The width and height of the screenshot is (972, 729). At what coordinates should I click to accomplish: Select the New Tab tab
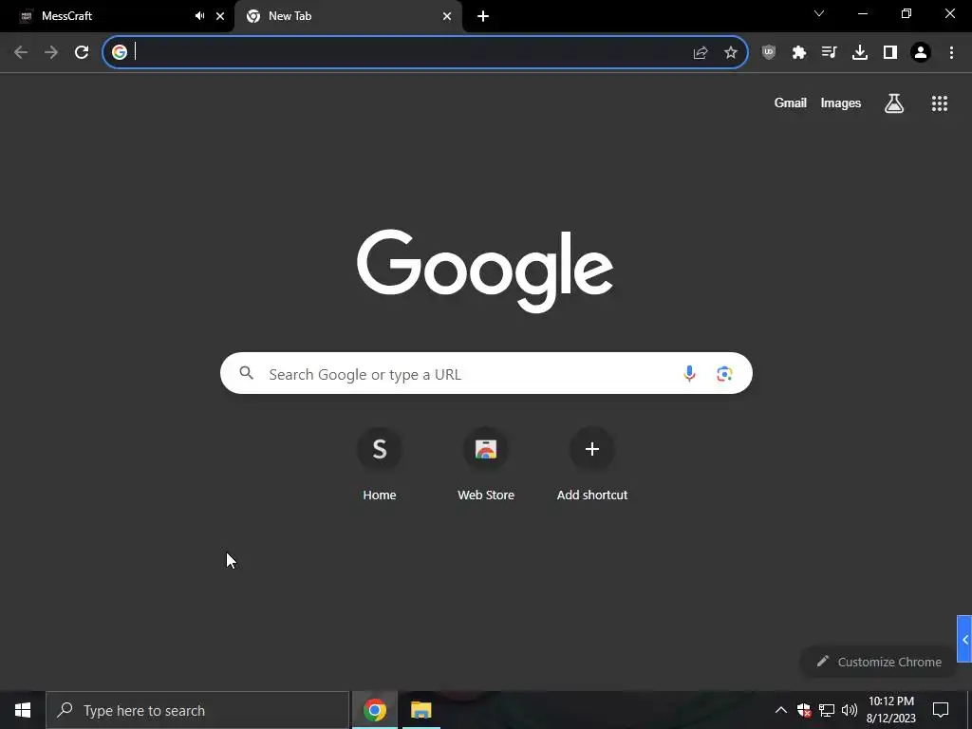point(348,16)
